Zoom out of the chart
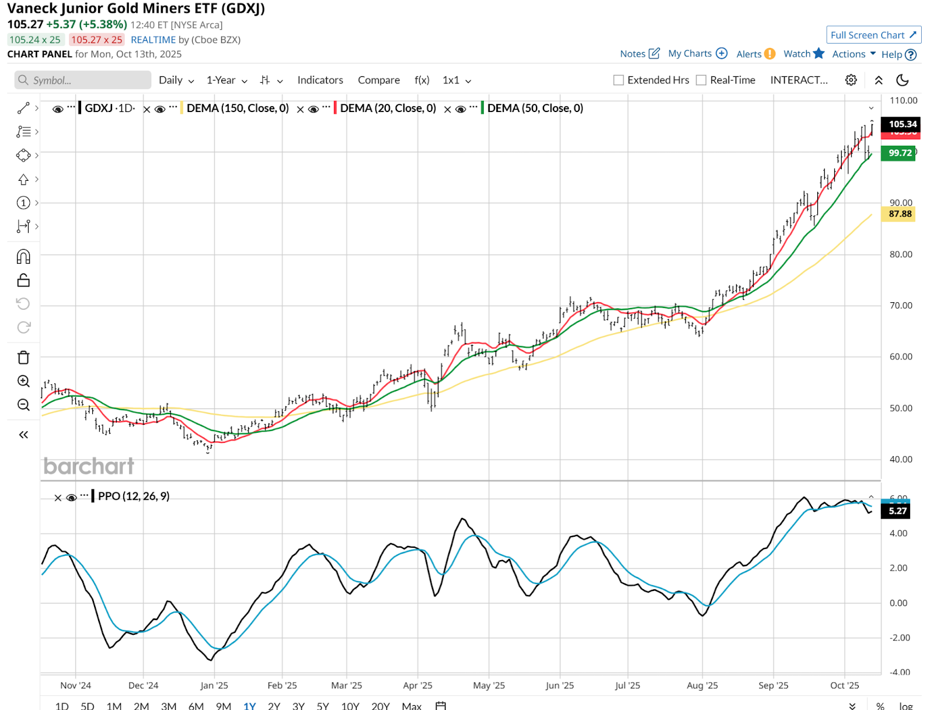This screenshot has height=710, width=934. [x=23, y=405]
